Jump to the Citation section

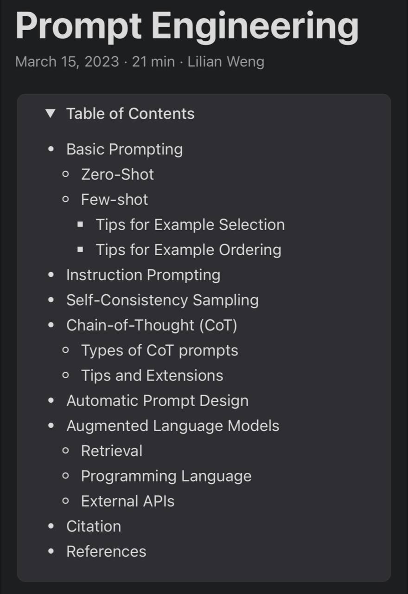coord(94,526)
